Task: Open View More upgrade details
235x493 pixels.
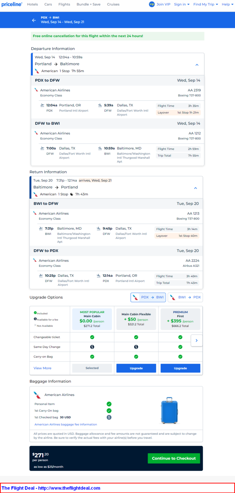Action: [42, 368]
